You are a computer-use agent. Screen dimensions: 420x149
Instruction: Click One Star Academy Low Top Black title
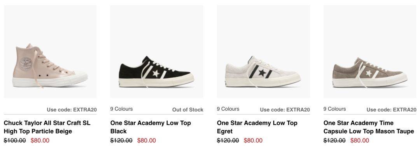coord(150,127)
